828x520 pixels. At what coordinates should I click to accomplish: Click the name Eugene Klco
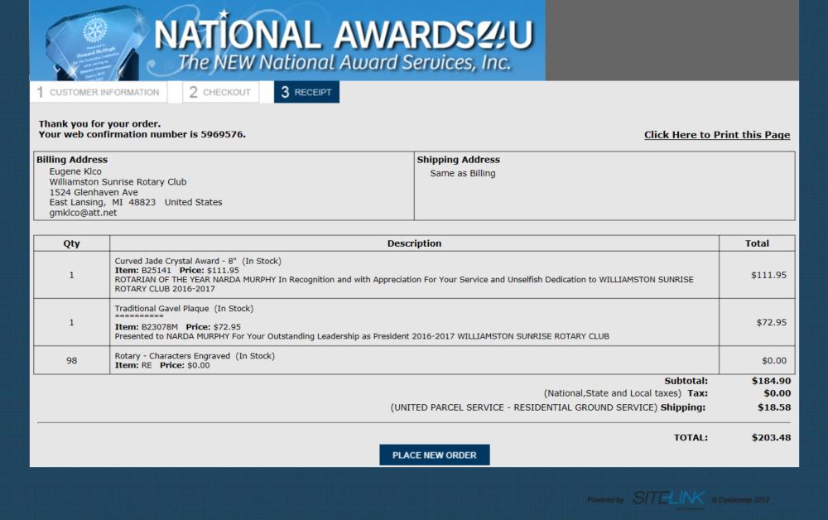click(75, 171)
